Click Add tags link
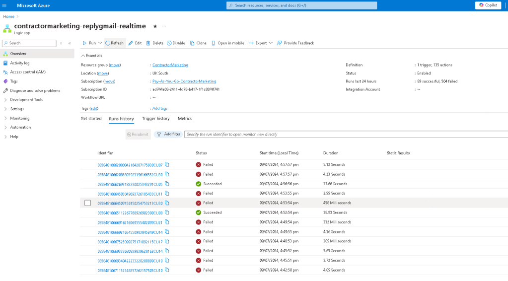 160,108
